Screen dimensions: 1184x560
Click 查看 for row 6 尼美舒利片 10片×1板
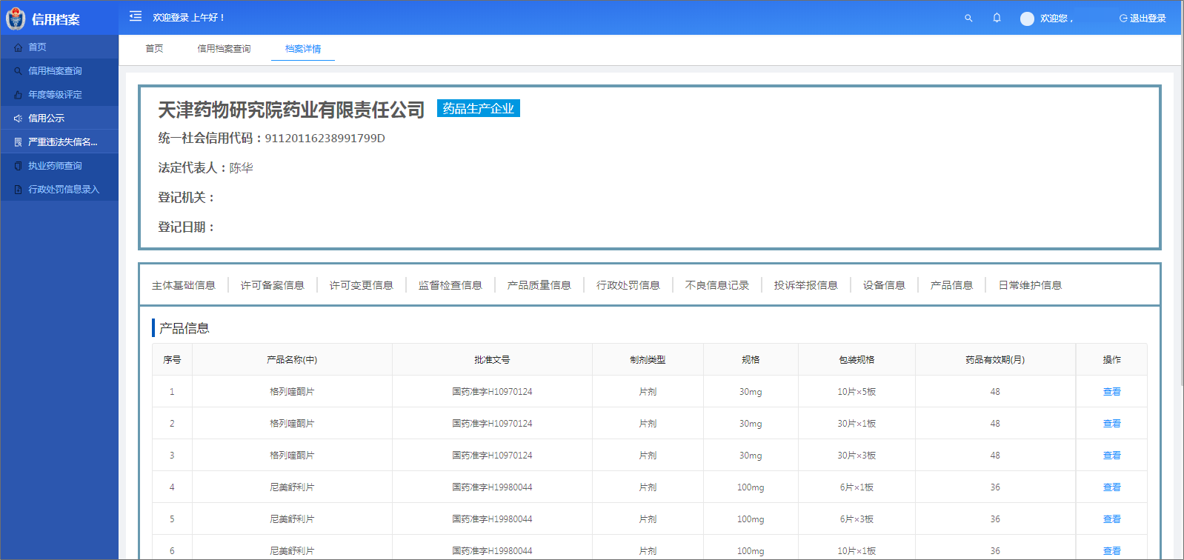pos(1111,551)
